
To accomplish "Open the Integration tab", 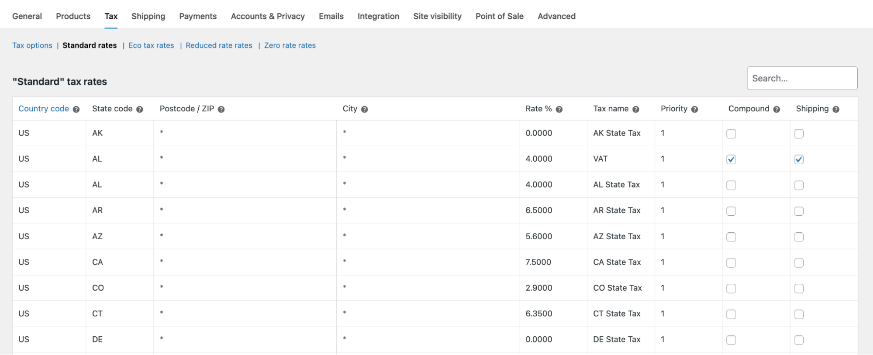I will coord(378,16).
